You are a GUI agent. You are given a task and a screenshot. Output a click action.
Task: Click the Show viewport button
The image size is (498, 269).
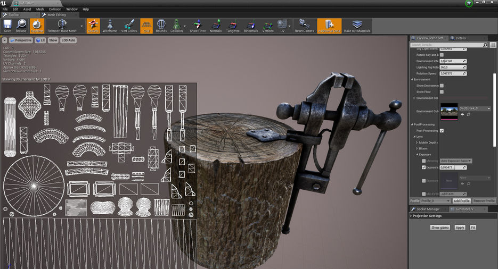[53, 40]
